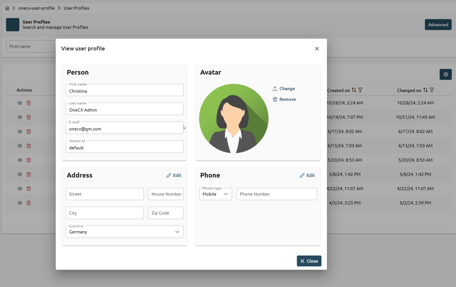Click the City input field
Image resolution: width=456 pixels, height=287 pixels.
click(x=105, y=213)
